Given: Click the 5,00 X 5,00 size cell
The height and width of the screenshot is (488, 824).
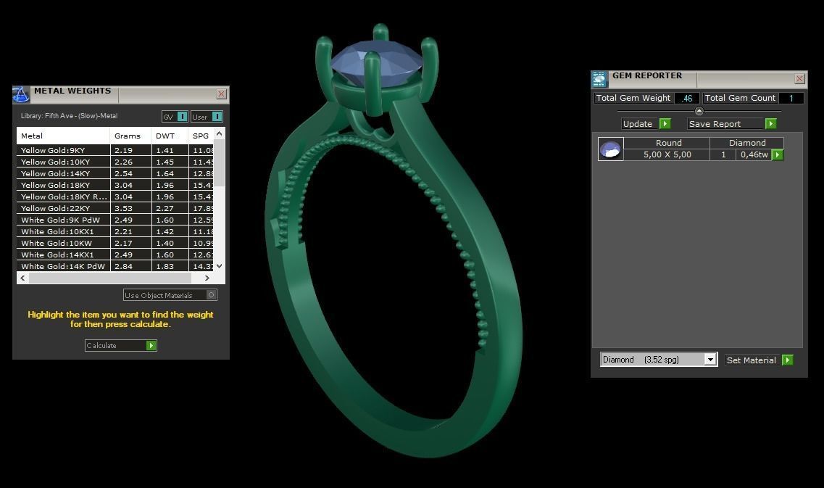Looking at the screenshot, I should coord(667,154).
